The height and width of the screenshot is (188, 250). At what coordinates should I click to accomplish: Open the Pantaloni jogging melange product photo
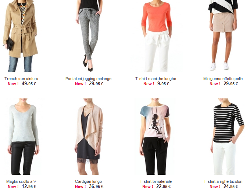89,36
